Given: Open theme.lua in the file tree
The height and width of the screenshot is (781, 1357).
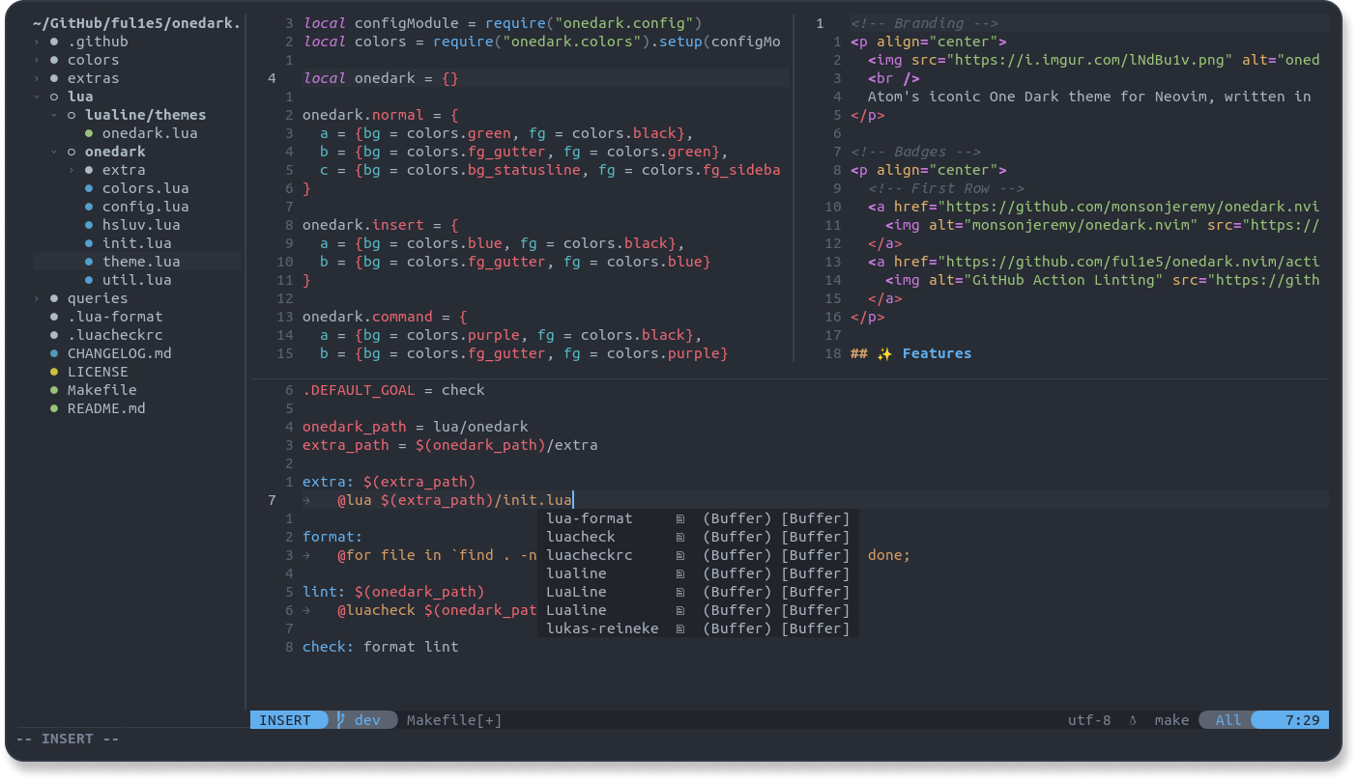Looking at the screenshot, I should point(141,262).
